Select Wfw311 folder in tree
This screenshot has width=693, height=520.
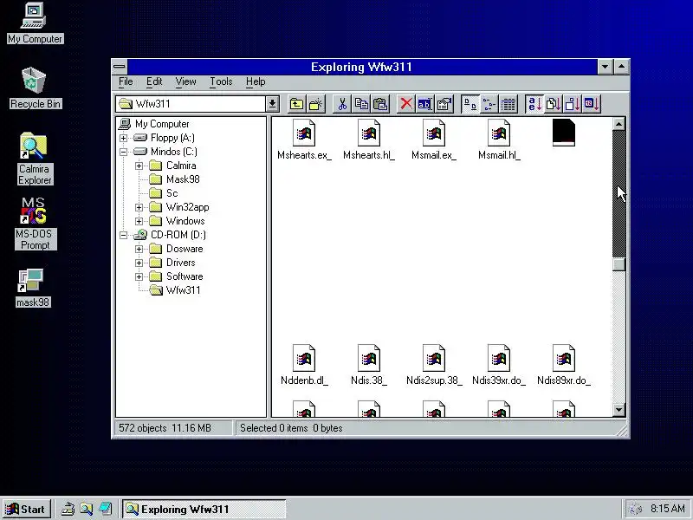(175, 290)
